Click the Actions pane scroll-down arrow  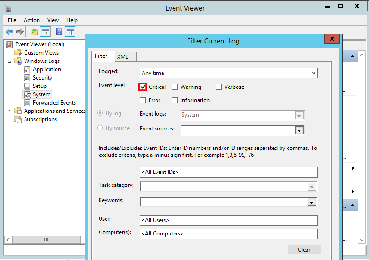(x=362, y=240)
